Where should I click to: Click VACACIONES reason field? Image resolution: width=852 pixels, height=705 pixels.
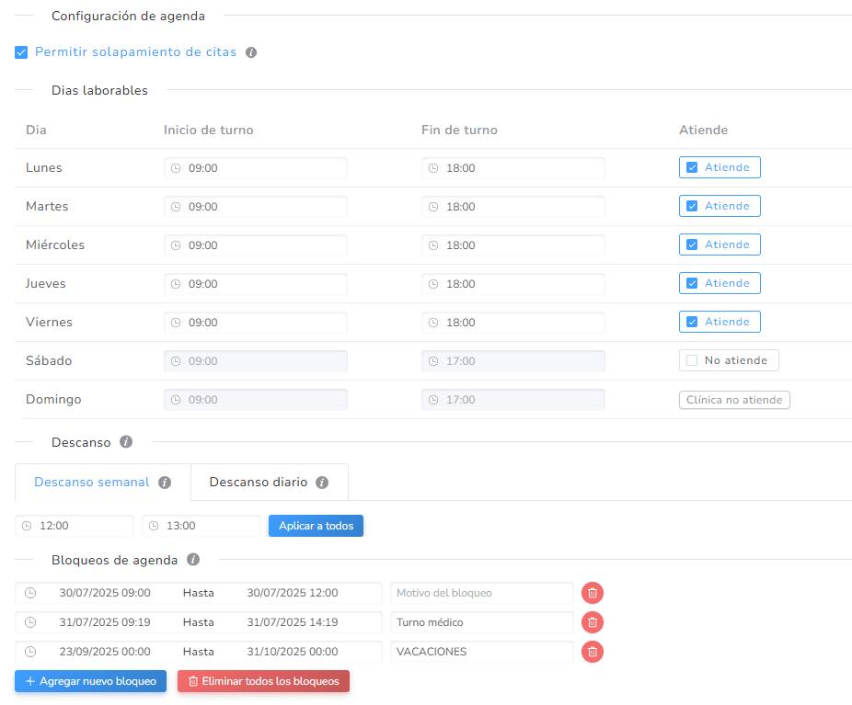click(x=482, y=652)
